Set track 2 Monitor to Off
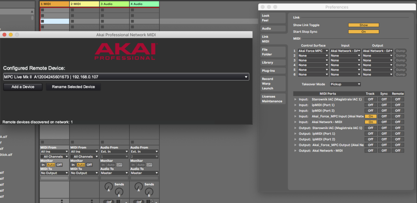 tap(89, 165)
